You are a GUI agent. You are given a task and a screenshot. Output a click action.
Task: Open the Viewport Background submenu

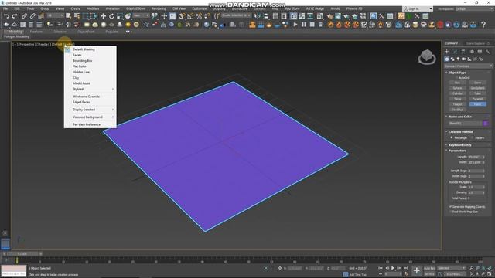click(x=90, y=117)
